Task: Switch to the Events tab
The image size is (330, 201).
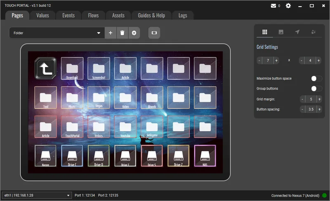Action: (x=68, y=15)
